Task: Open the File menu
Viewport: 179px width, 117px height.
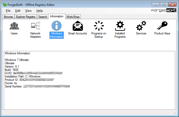Action: tap(8, 11)
